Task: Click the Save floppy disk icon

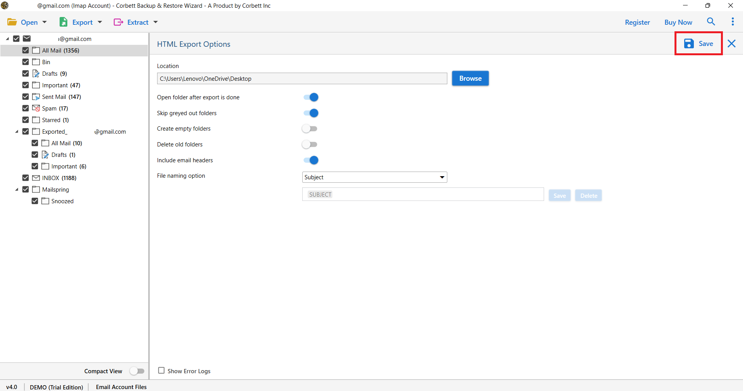Action: pos(689,44)
